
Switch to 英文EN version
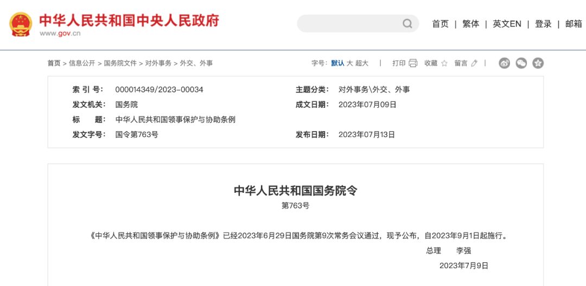[506, 24]
